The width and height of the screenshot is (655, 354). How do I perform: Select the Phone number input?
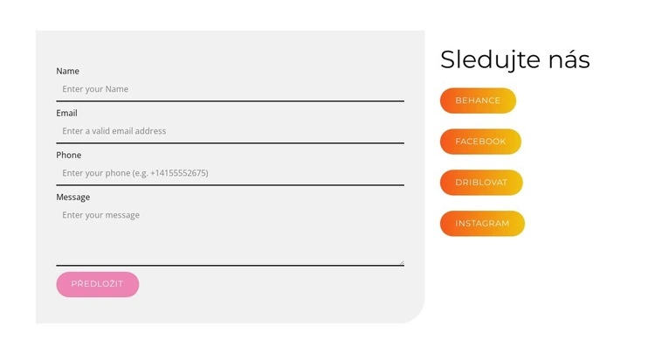coord(230,173)
